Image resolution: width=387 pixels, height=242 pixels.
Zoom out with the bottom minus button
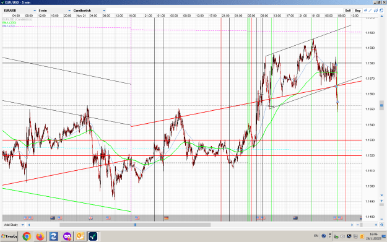(x=358, y=225)
